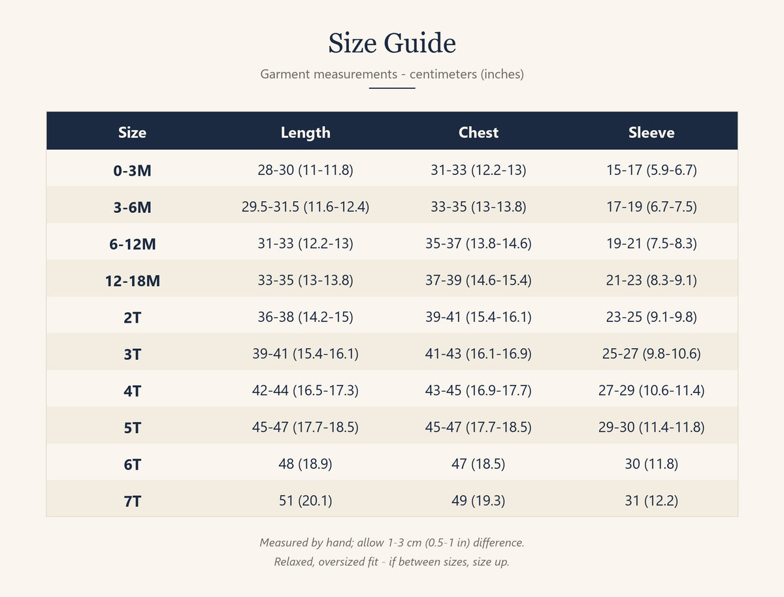Click length cell '36-38 (14.2-15)'

(x=305, y=317)
